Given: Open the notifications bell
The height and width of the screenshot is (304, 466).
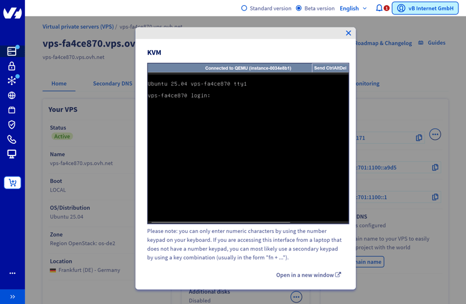Looking at the screenshot, I should tap(379, 8).
